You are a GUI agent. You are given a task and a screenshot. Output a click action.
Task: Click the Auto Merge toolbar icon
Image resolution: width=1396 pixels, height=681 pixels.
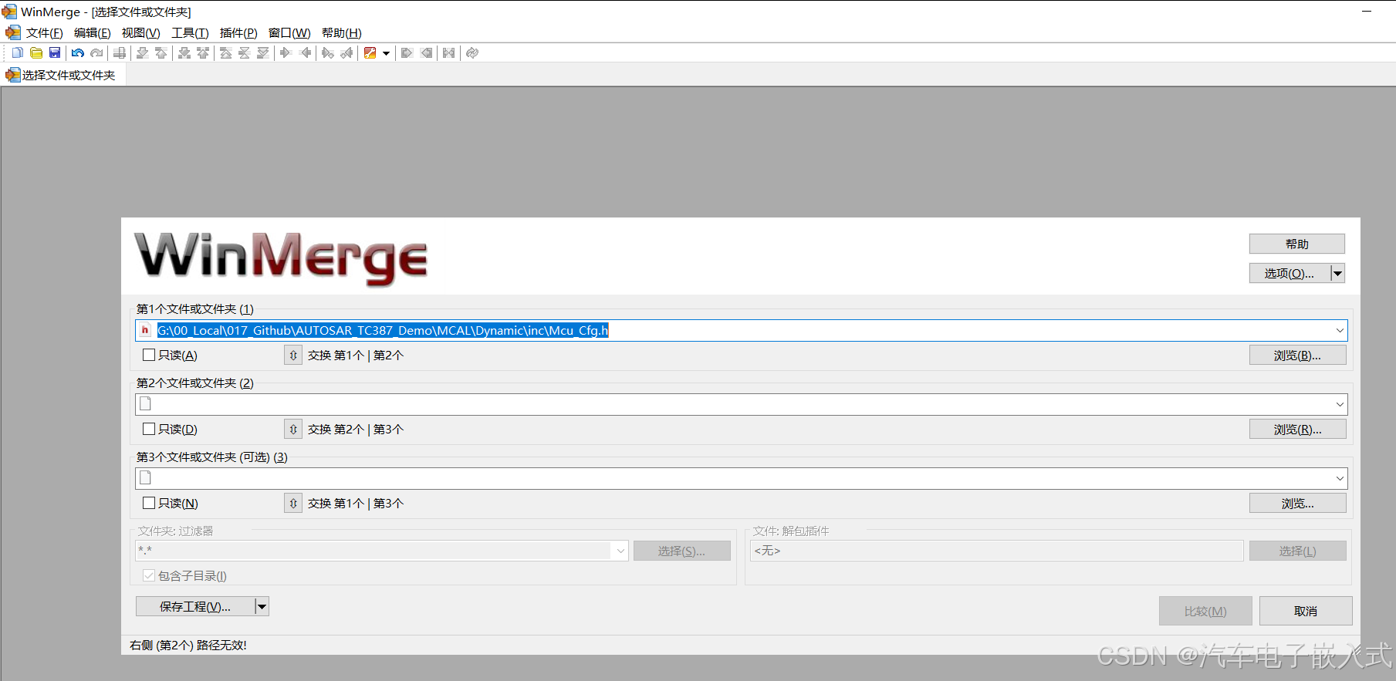point(449,52)
